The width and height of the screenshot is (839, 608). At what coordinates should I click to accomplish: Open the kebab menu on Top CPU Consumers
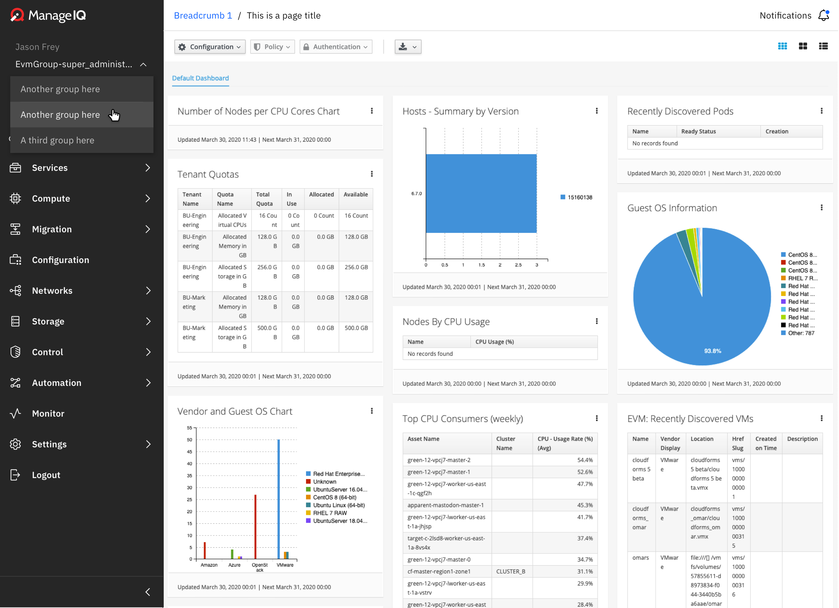pos(597,419)
